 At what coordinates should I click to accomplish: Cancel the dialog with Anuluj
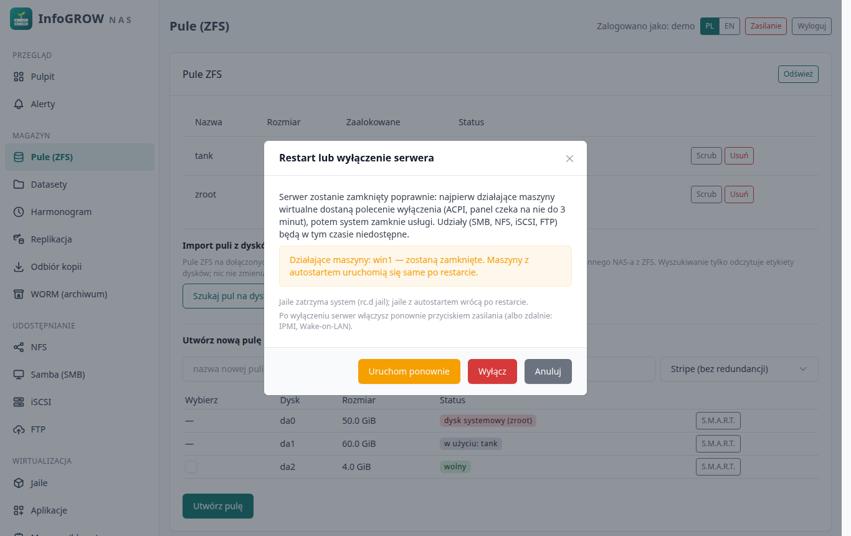pyautogui.click(x=548, y=371)
